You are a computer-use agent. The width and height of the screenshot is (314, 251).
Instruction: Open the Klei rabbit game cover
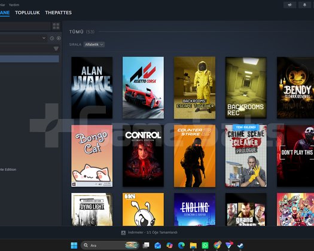[143, 209]
